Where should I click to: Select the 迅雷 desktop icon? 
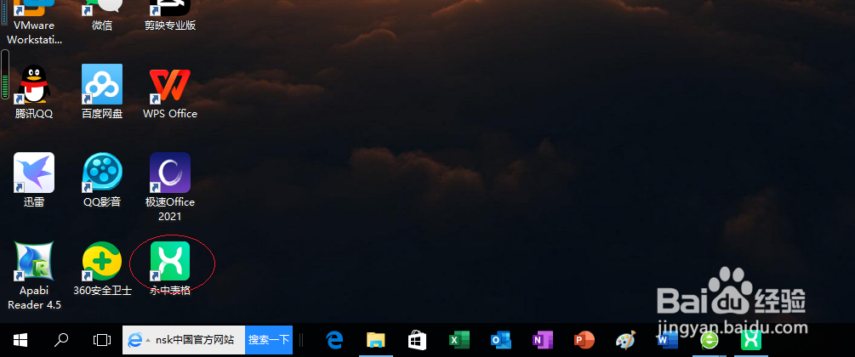click(34, 180)
